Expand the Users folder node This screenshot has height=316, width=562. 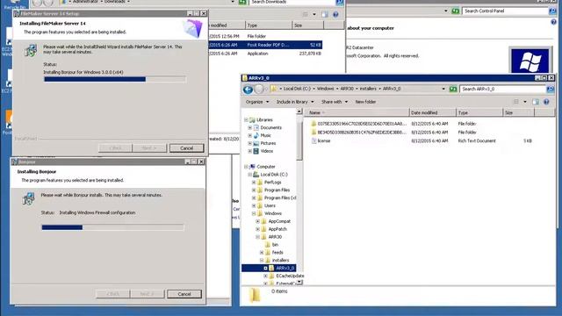[254, 205]
